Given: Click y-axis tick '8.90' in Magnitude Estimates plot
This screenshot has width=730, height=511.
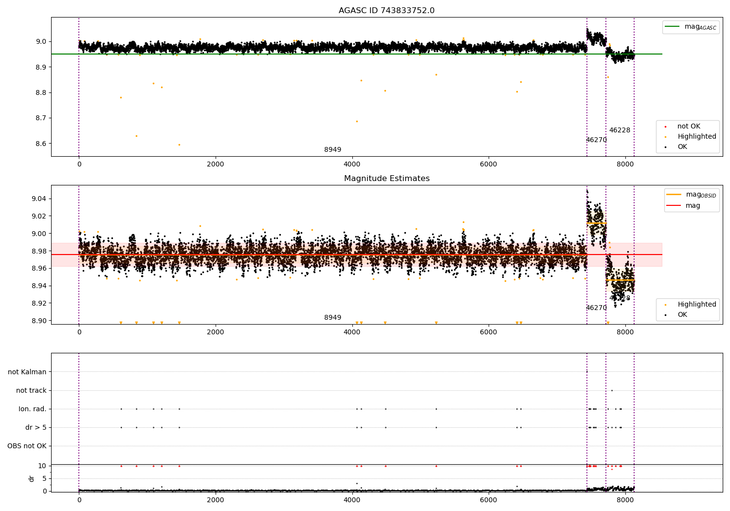Looking at the screenshot, I should (39, 321).
